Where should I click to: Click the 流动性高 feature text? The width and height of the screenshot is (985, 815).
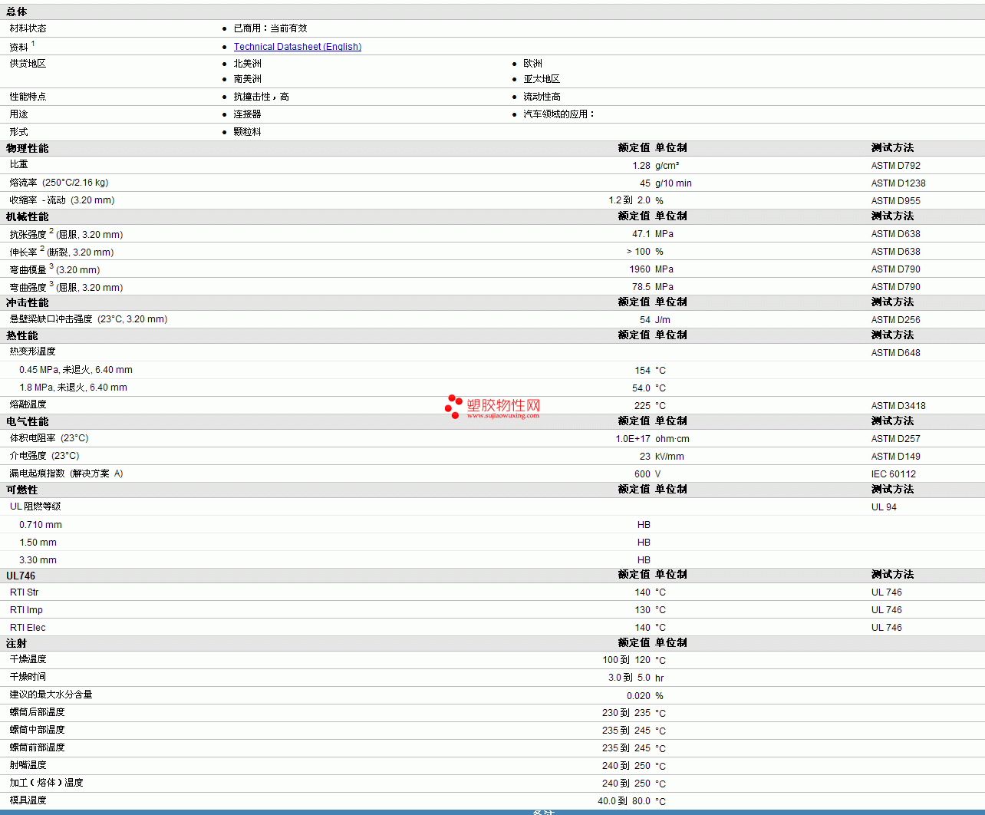click(542, 97)
